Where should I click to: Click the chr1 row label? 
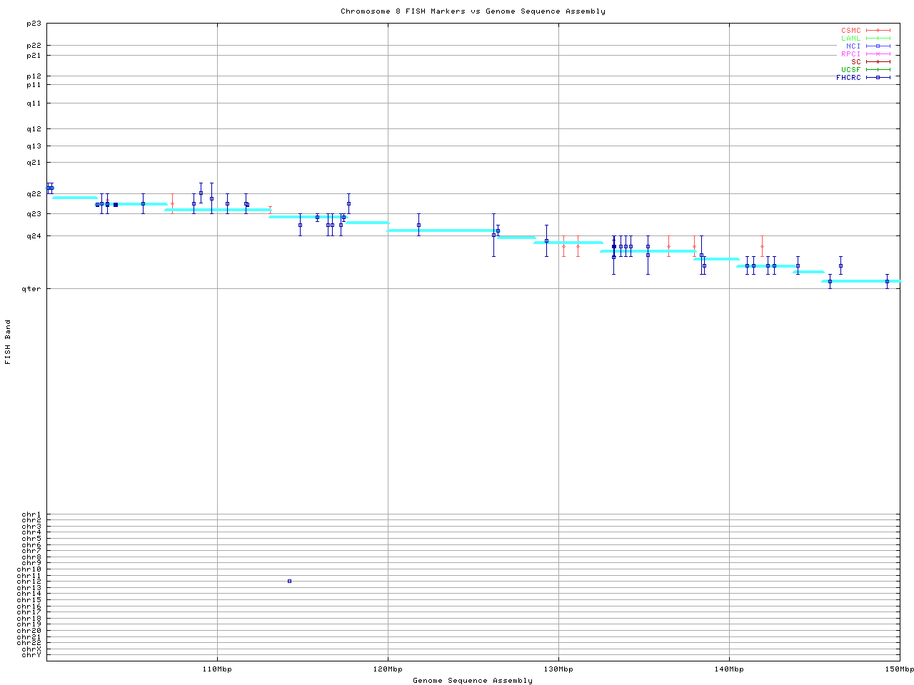coord(31,514)
